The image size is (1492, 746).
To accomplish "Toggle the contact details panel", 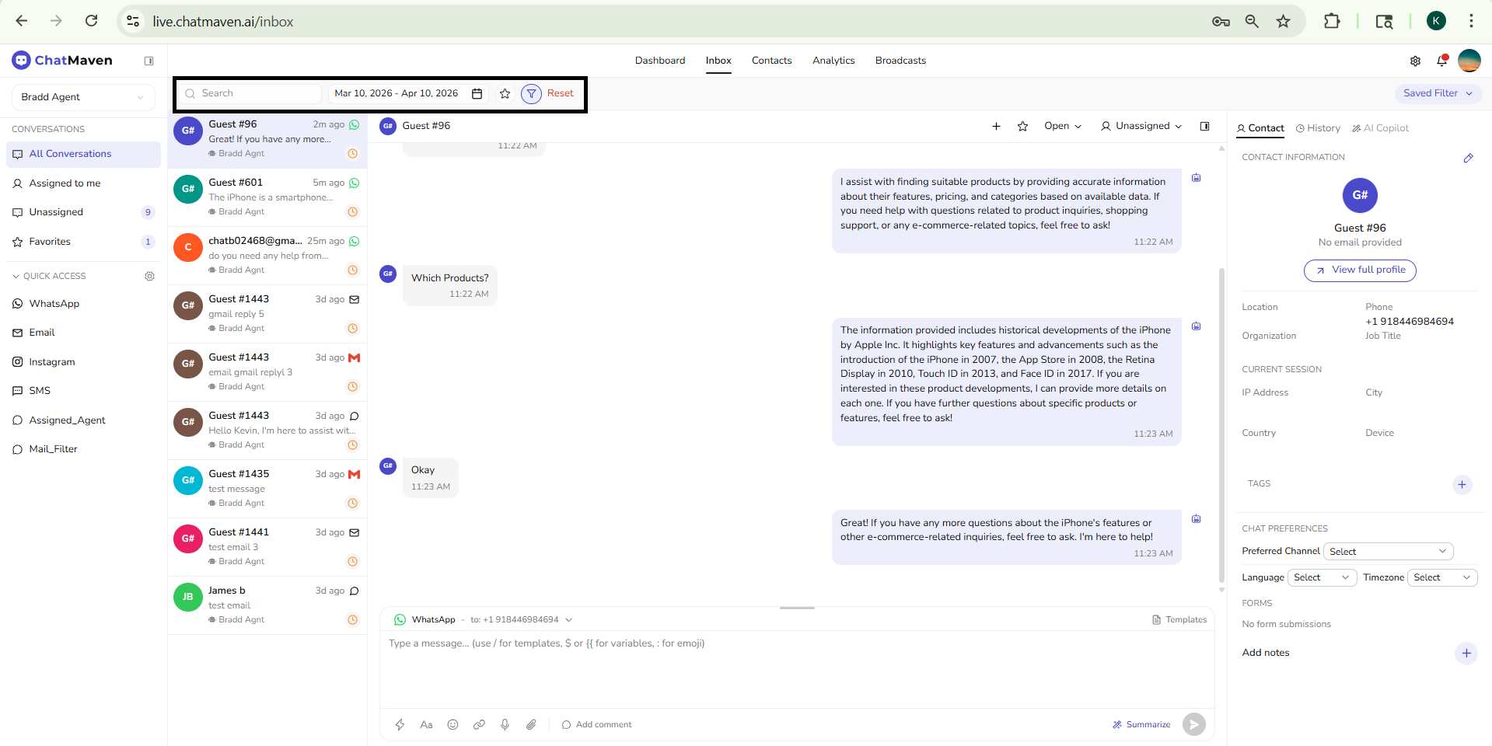I will click(1204, 126).
